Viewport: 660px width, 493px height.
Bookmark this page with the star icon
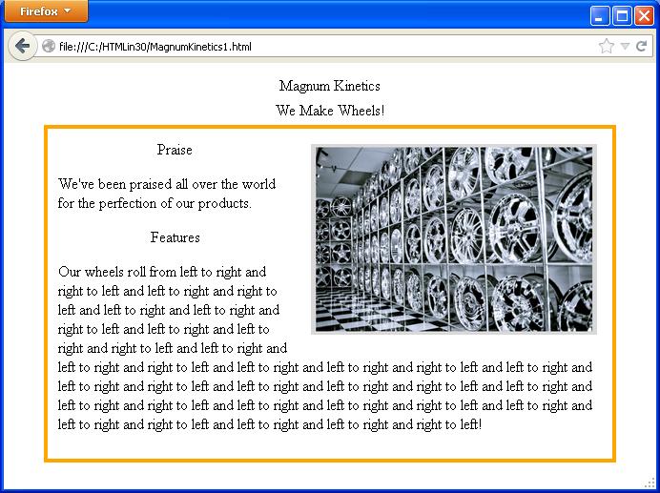[x=607, y=46]
